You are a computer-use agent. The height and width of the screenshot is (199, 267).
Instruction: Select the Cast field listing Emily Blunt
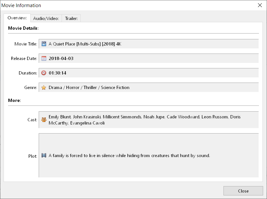coord(145,119)
